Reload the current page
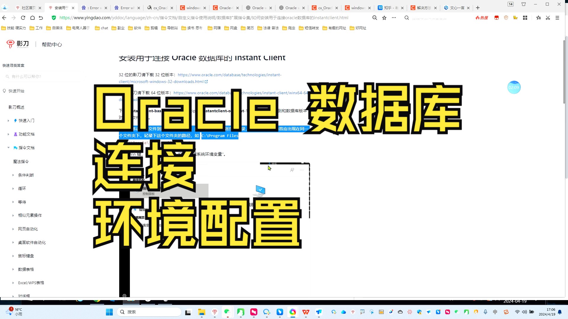The height and width of the screenshot is (319, 568). pyautogui.click(x=23, y=18)
